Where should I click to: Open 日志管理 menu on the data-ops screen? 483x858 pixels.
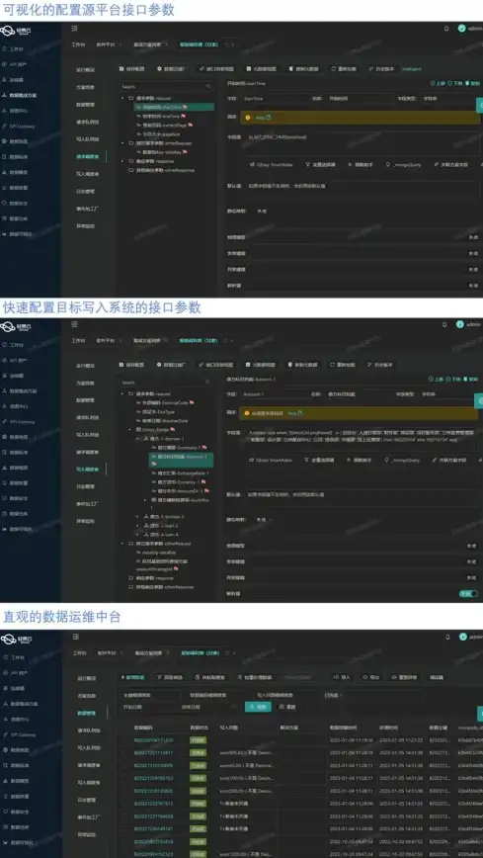[x=86, y=800]
